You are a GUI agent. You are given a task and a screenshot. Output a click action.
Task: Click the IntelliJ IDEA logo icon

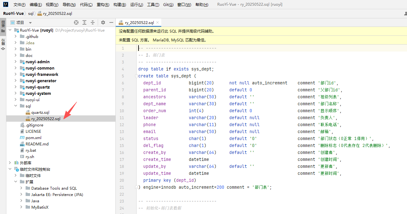click(x=6, y=4)
